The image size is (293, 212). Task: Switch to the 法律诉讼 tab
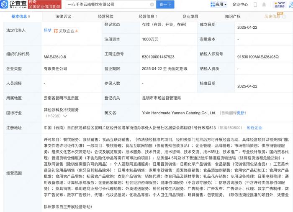(x=63, y=17)
